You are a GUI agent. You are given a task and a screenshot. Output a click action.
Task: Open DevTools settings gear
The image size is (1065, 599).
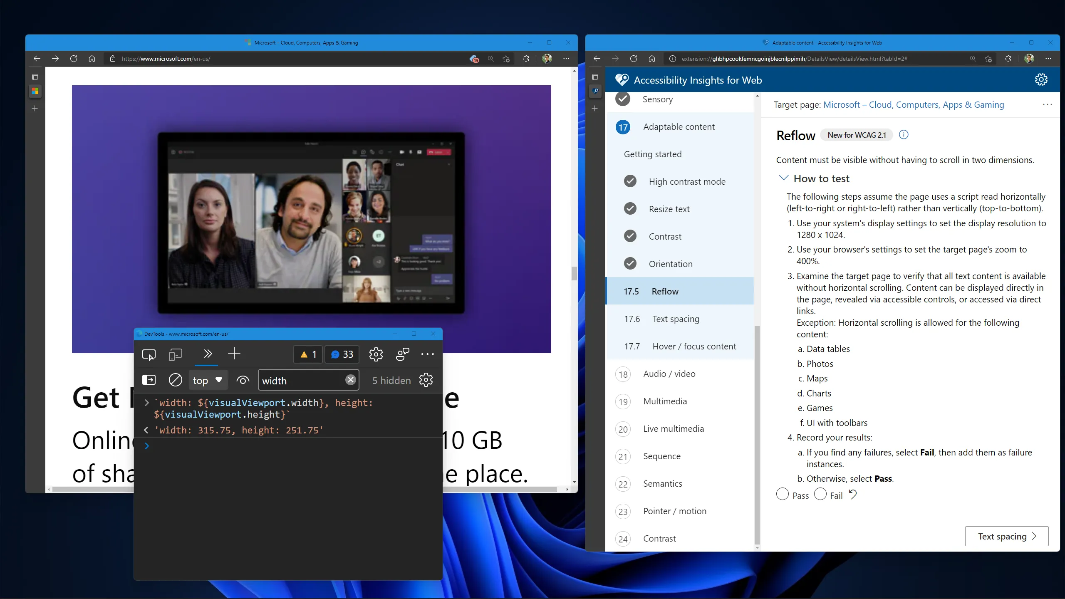point(375,354)
